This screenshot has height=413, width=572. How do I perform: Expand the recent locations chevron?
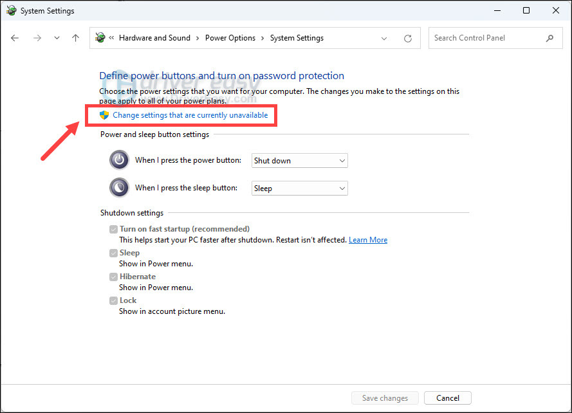click(x=57, y=38)
